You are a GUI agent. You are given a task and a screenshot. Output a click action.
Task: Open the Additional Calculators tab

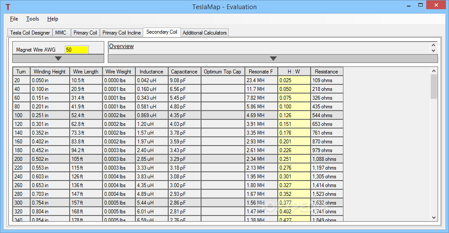[x=205, y=33]
